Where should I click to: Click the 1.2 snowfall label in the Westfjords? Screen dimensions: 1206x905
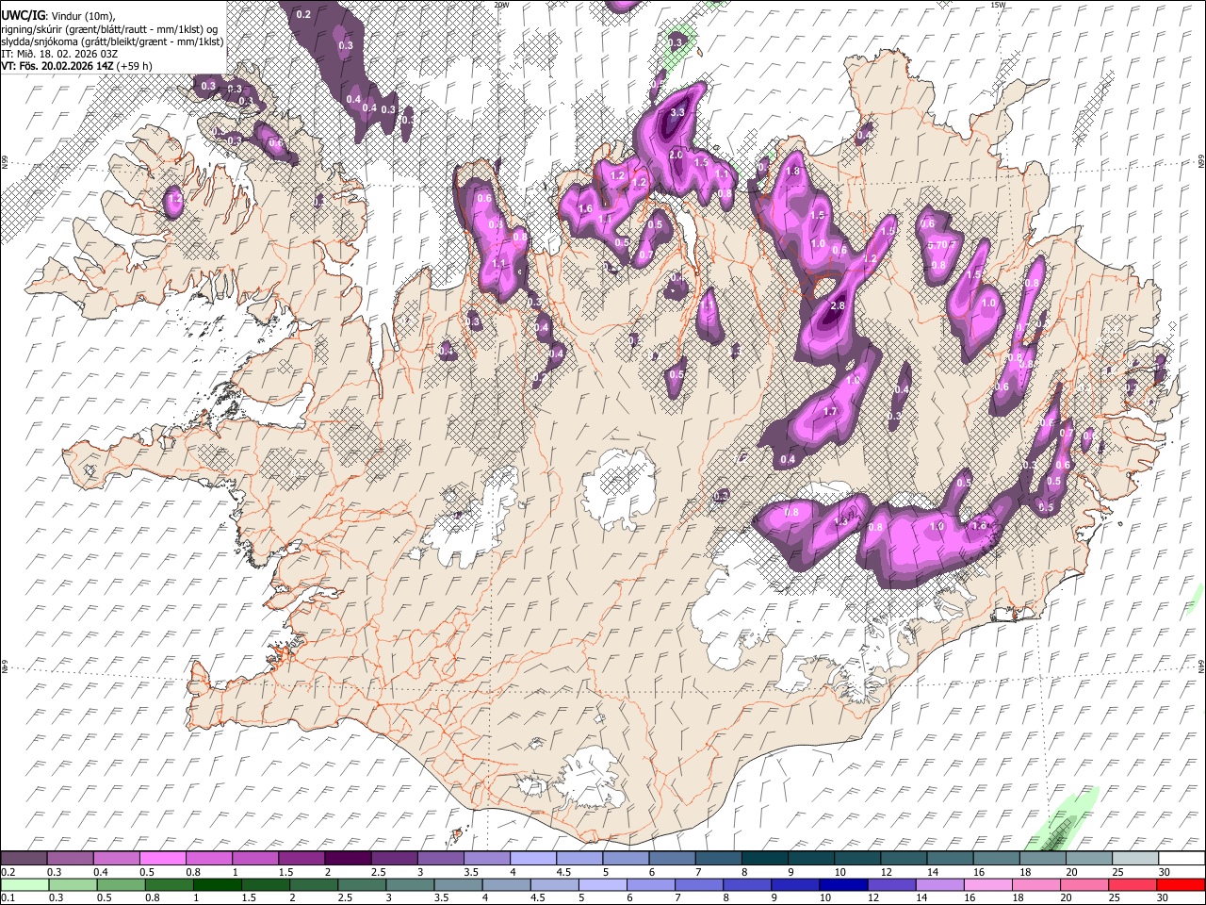click(x=174, y=200)
